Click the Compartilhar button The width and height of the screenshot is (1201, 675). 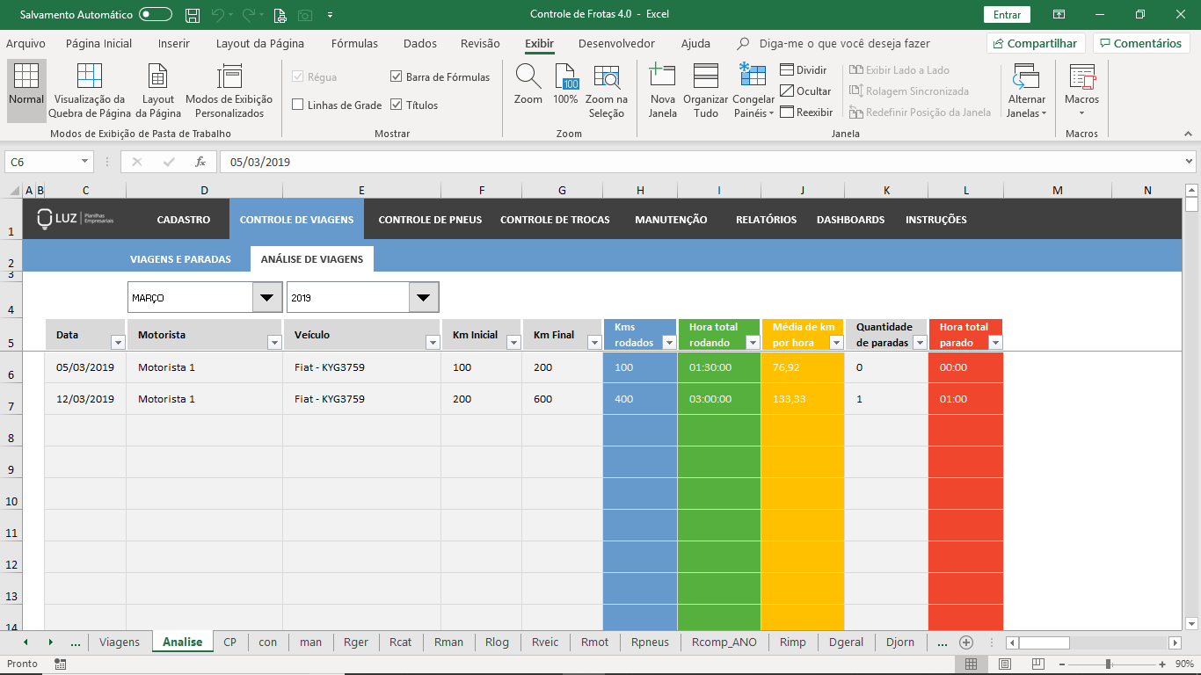1036,43
